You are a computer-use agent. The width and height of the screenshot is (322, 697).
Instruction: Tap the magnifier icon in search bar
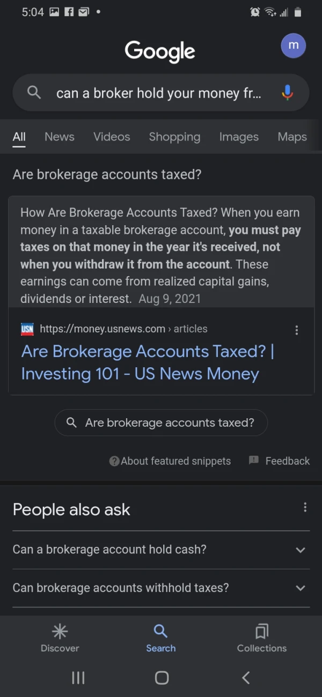coord(34,93)
